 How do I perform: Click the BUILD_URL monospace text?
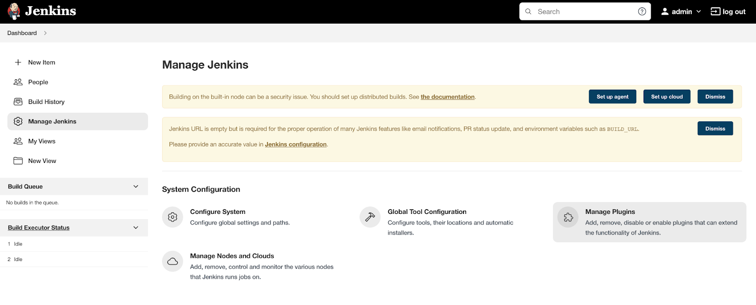pyautogui.click(x=622, y=129)
